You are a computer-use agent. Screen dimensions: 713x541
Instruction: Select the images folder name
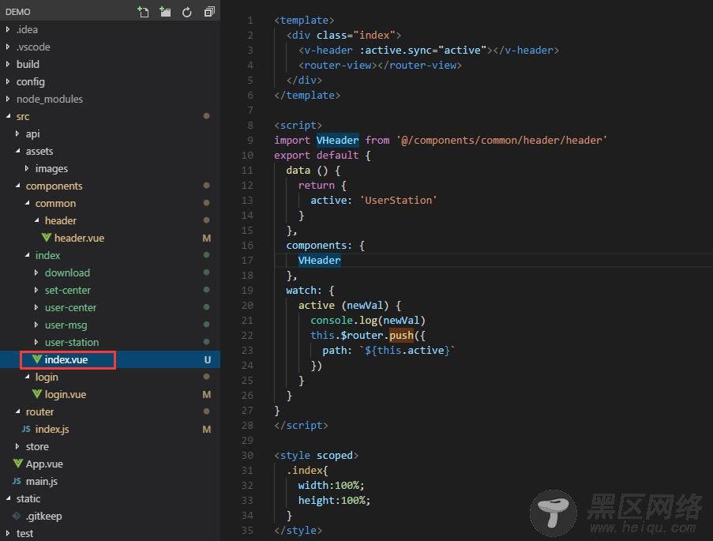pos(51,169)
